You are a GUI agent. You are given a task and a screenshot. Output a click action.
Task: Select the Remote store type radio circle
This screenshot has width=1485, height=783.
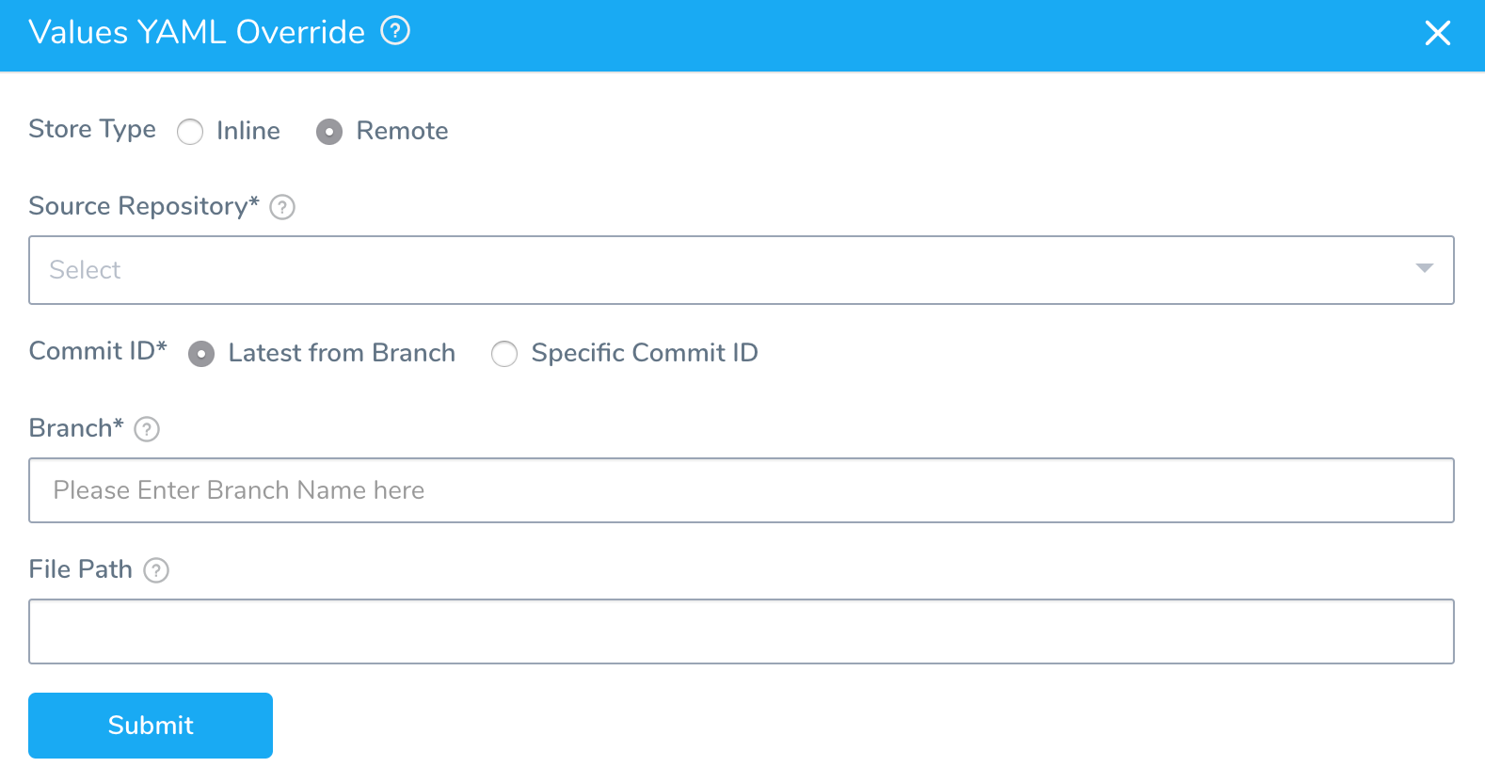329,132
